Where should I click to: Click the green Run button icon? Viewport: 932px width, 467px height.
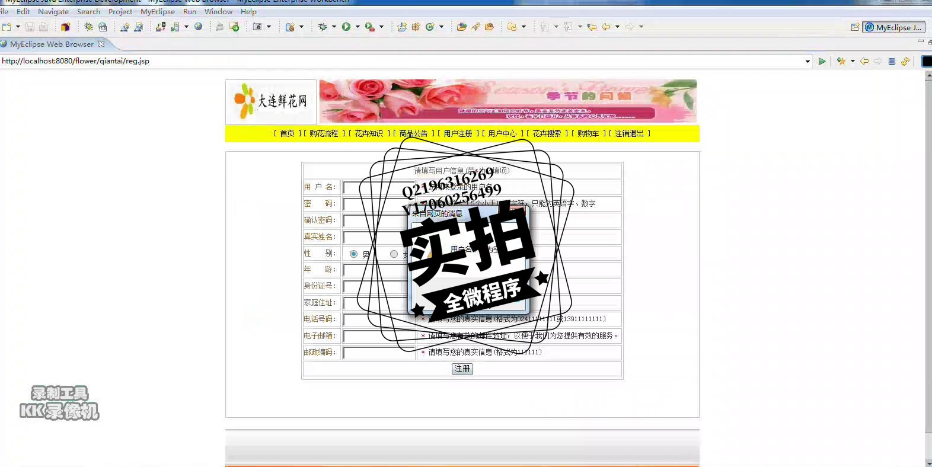coord(346,27)
